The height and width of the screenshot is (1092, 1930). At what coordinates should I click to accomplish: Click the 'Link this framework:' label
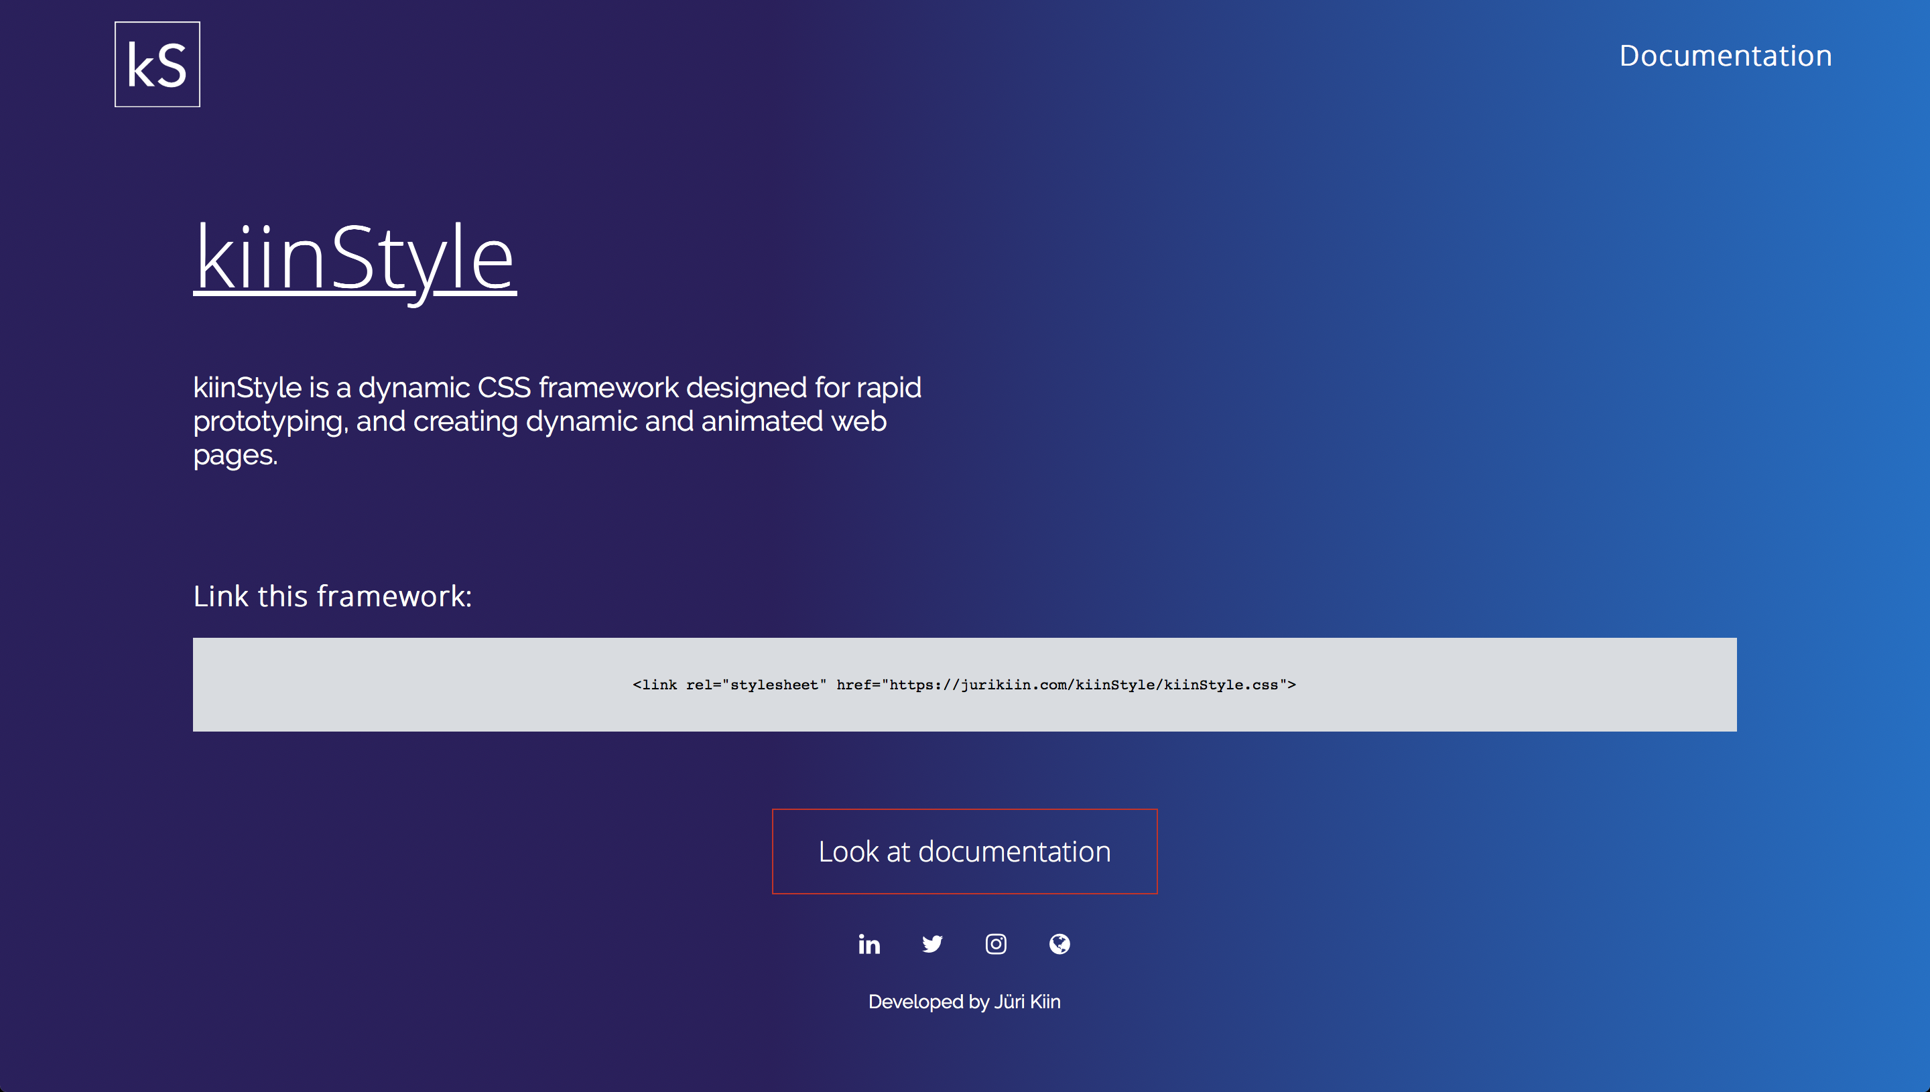[x=332, y=596]
